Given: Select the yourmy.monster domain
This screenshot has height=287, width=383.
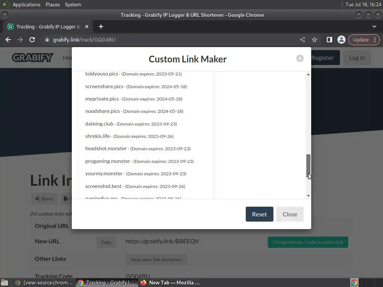Looking at the screenshot, I should point(136,174).
